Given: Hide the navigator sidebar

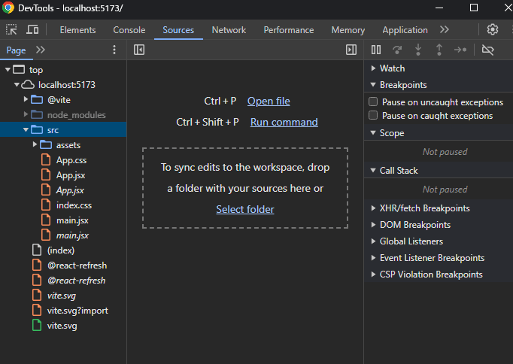Looking at the screenshot, I should [139, 50].
